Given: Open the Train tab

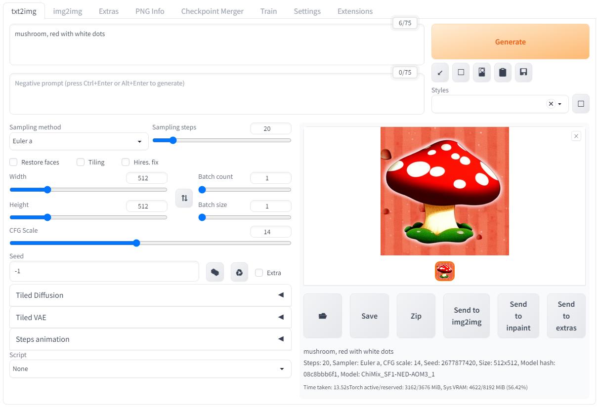Looking at the screenshot, I should point(269,11).
